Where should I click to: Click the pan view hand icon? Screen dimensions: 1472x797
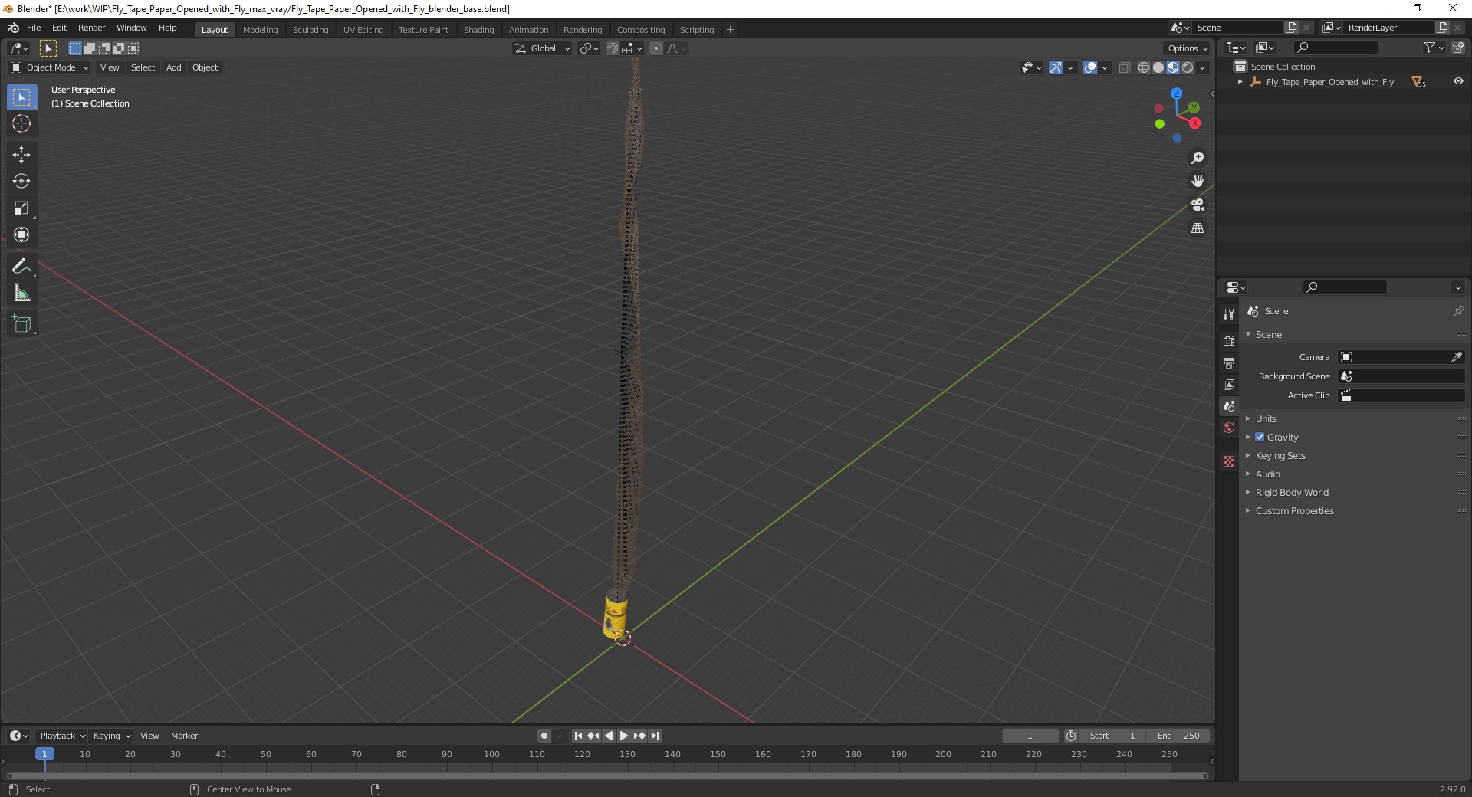click(1198, 181)
